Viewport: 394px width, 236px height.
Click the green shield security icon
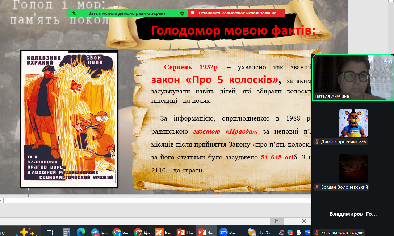click(x=182, y=13)
